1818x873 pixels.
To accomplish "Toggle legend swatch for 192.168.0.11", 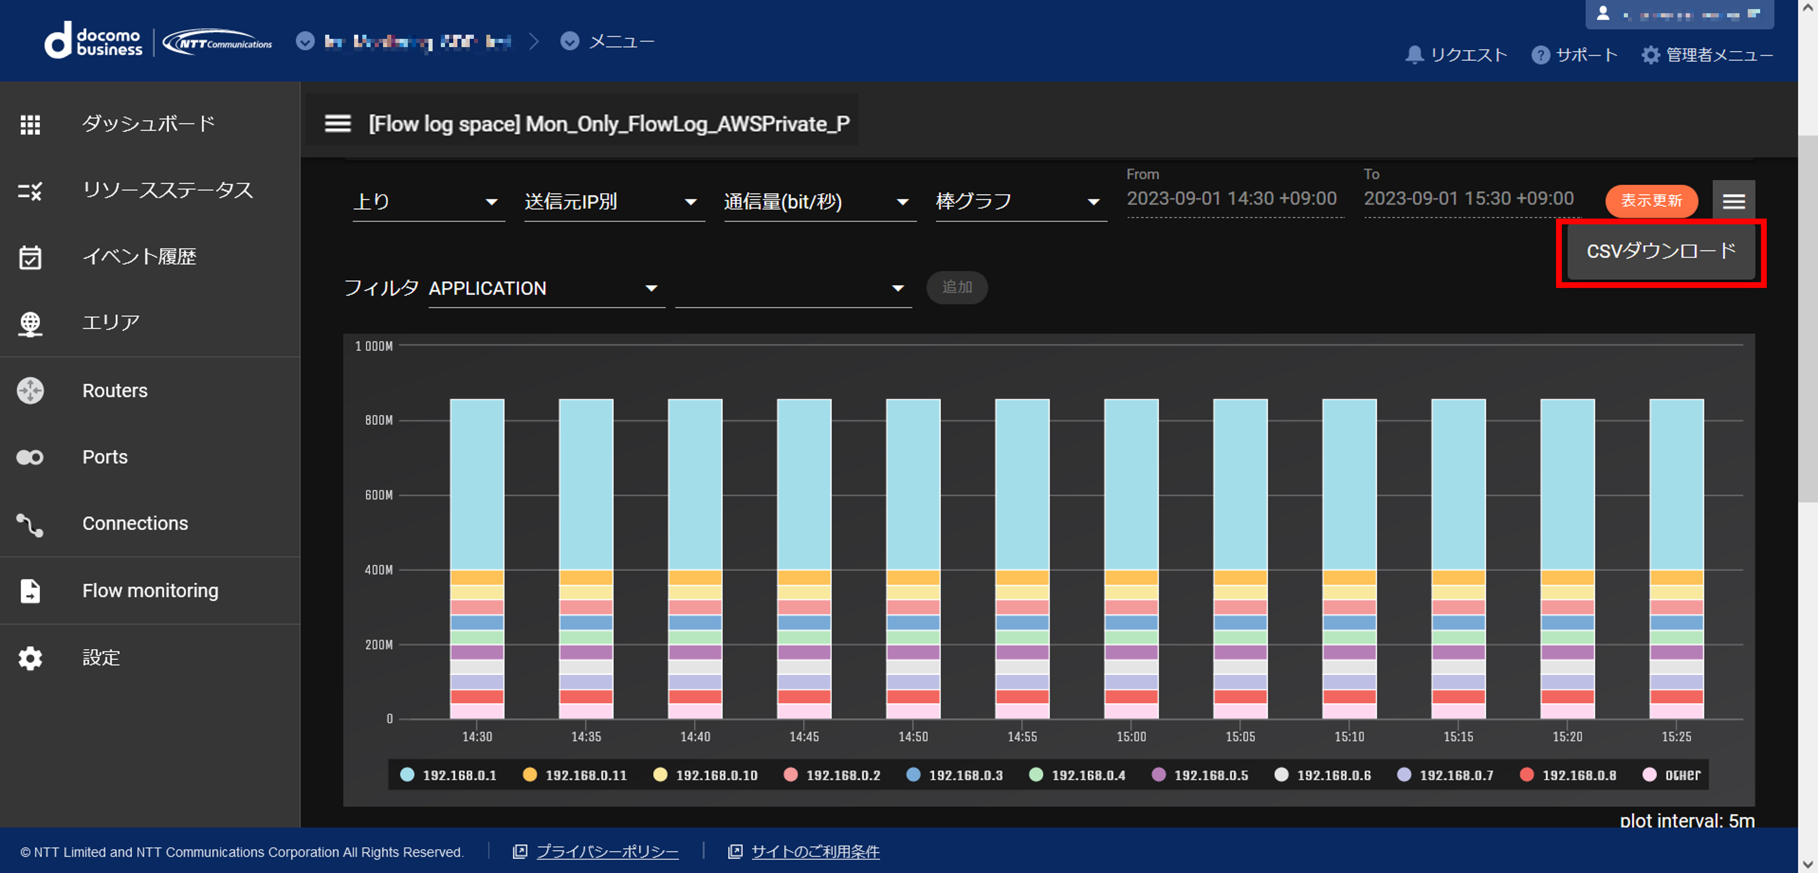I will click(x=529, y=775).
